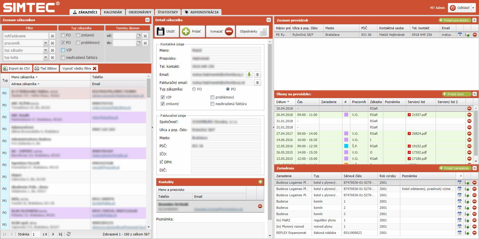Click the IČO input field
Screen dimensions: 479x239
(226, 154)
